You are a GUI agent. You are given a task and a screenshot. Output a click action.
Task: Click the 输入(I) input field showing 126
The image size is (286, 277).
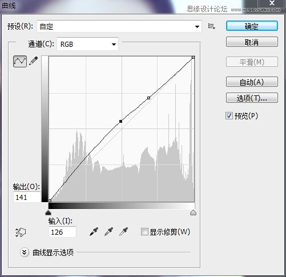tap(62, 232)
